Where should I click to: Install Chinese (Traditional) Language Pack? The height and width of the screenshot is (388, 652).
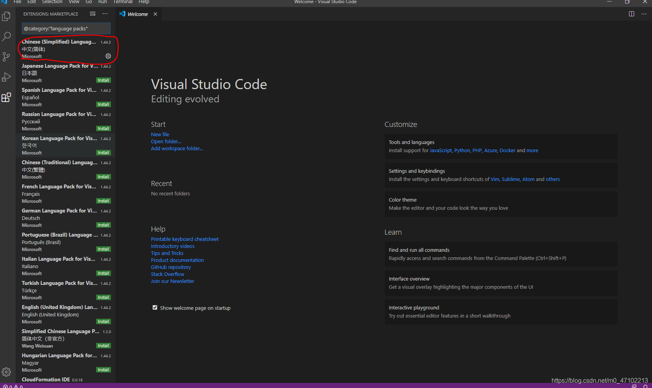tap(104, 177)
